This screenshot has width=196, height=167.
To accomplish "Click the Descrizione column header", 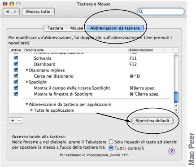I will tap(75, 50).
